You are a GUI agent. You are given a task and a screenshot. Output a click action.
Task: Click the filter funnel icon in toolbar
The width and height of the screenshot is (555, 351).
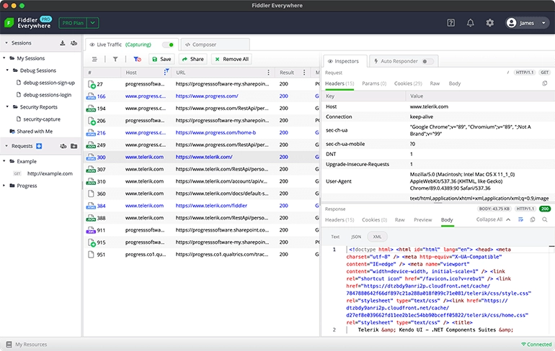(115, 59)
